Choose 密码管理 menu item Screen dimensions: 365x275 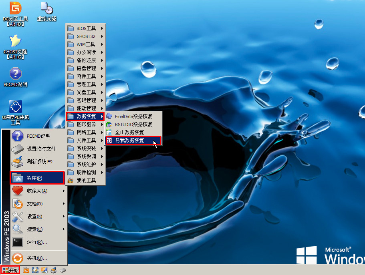pyautogui.click(x=85, y=100)
